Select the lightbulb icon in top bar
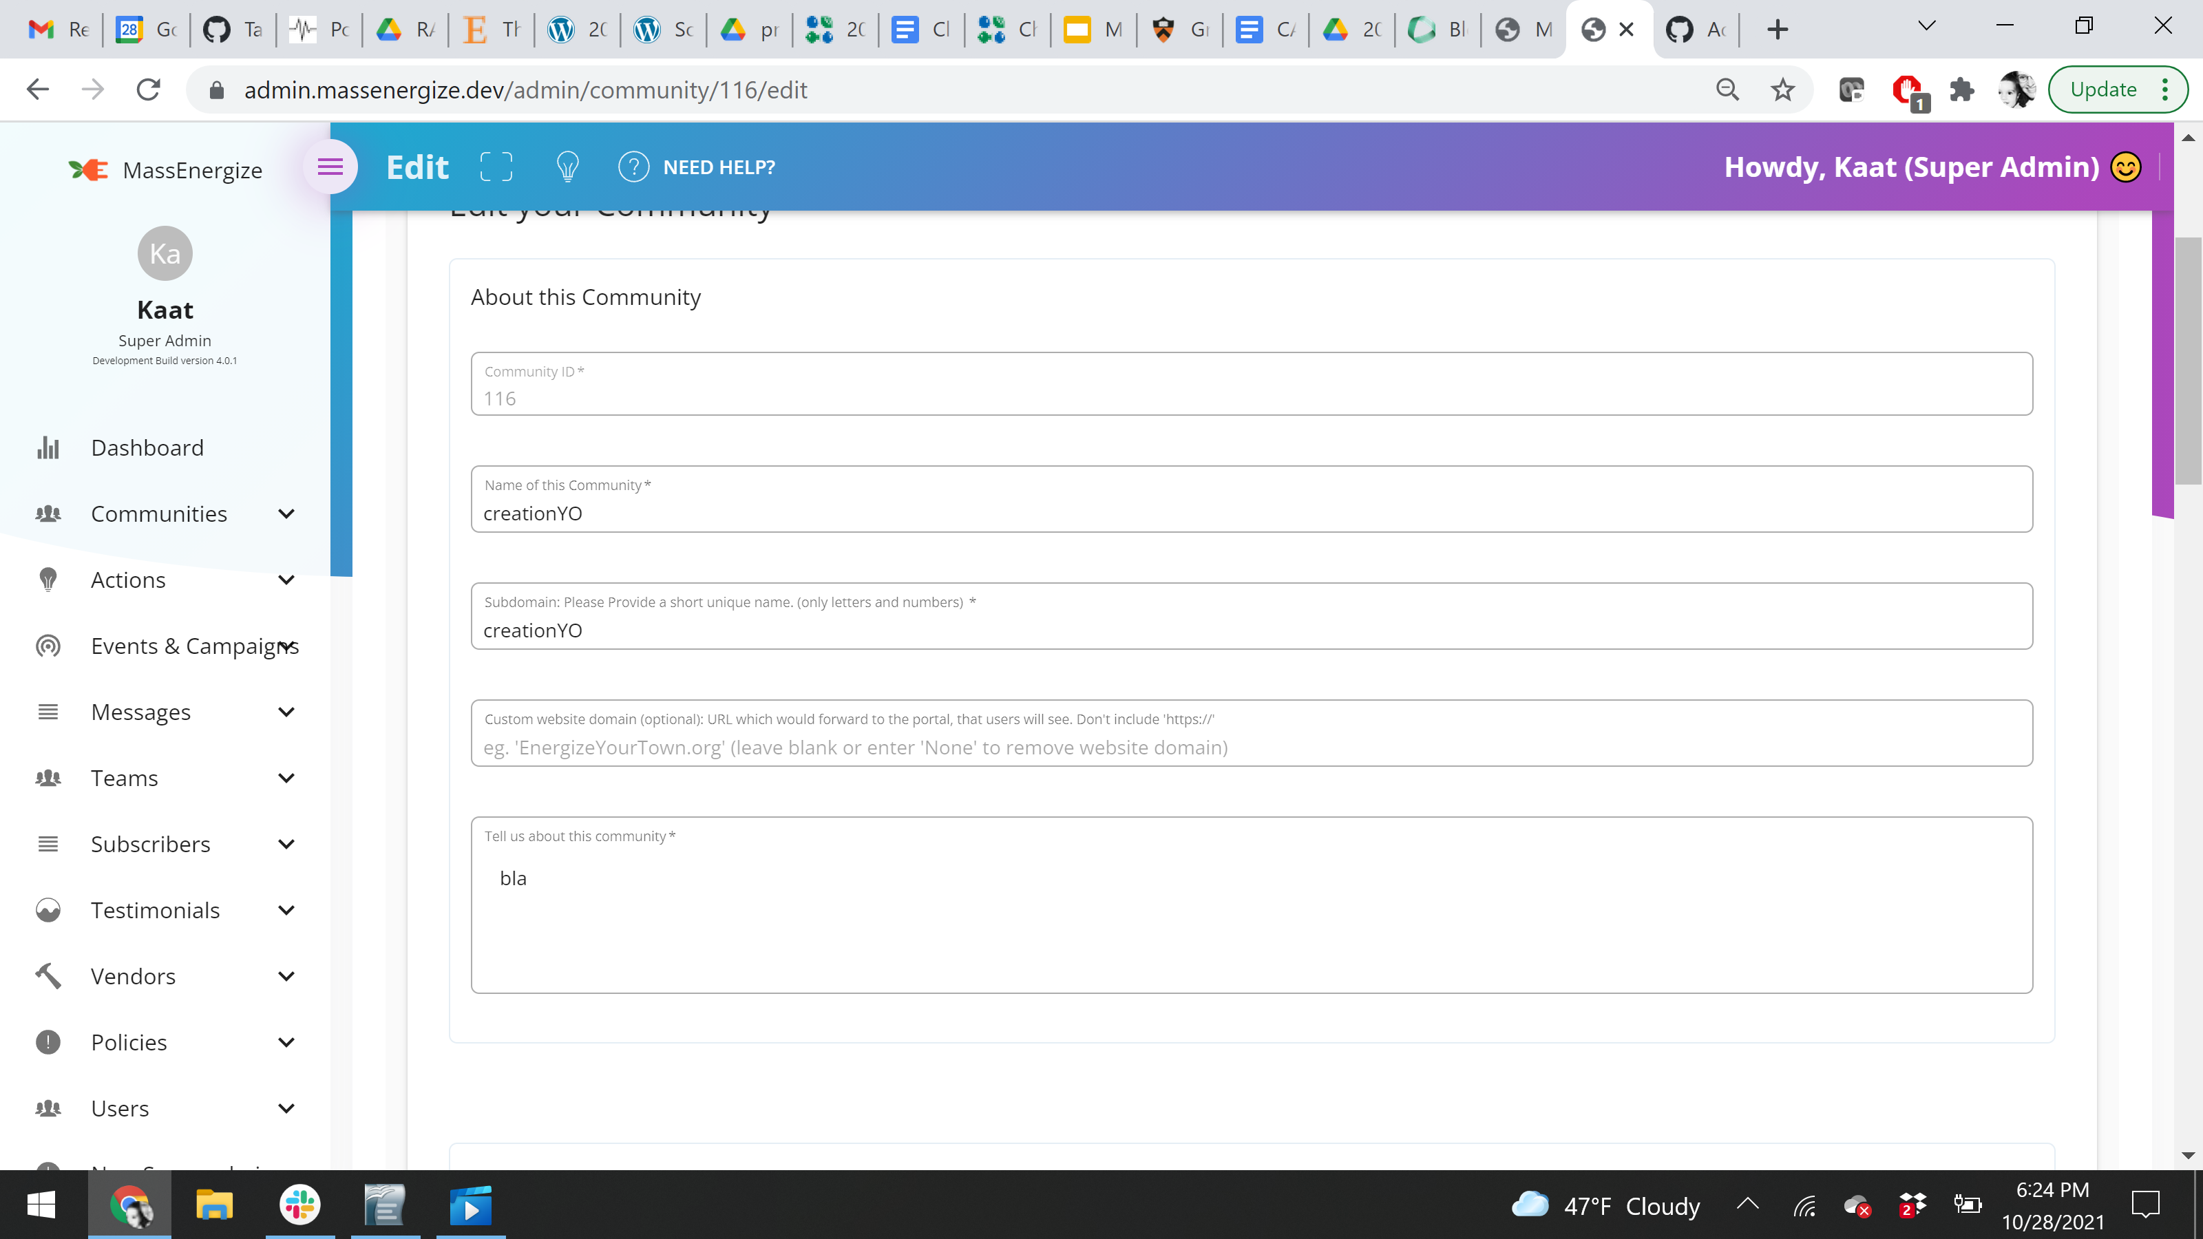Screen dimensions: 2203x1239 point(566,167)
